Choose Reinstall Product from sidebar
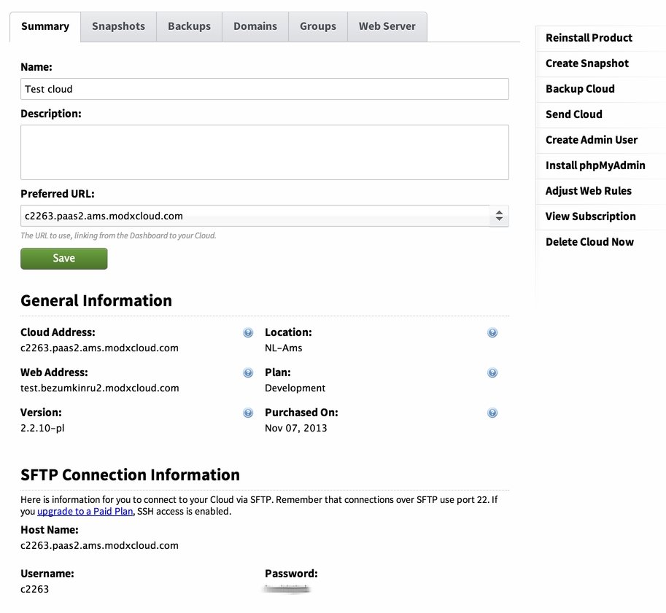The image size is (666, 613). point(589,38)
